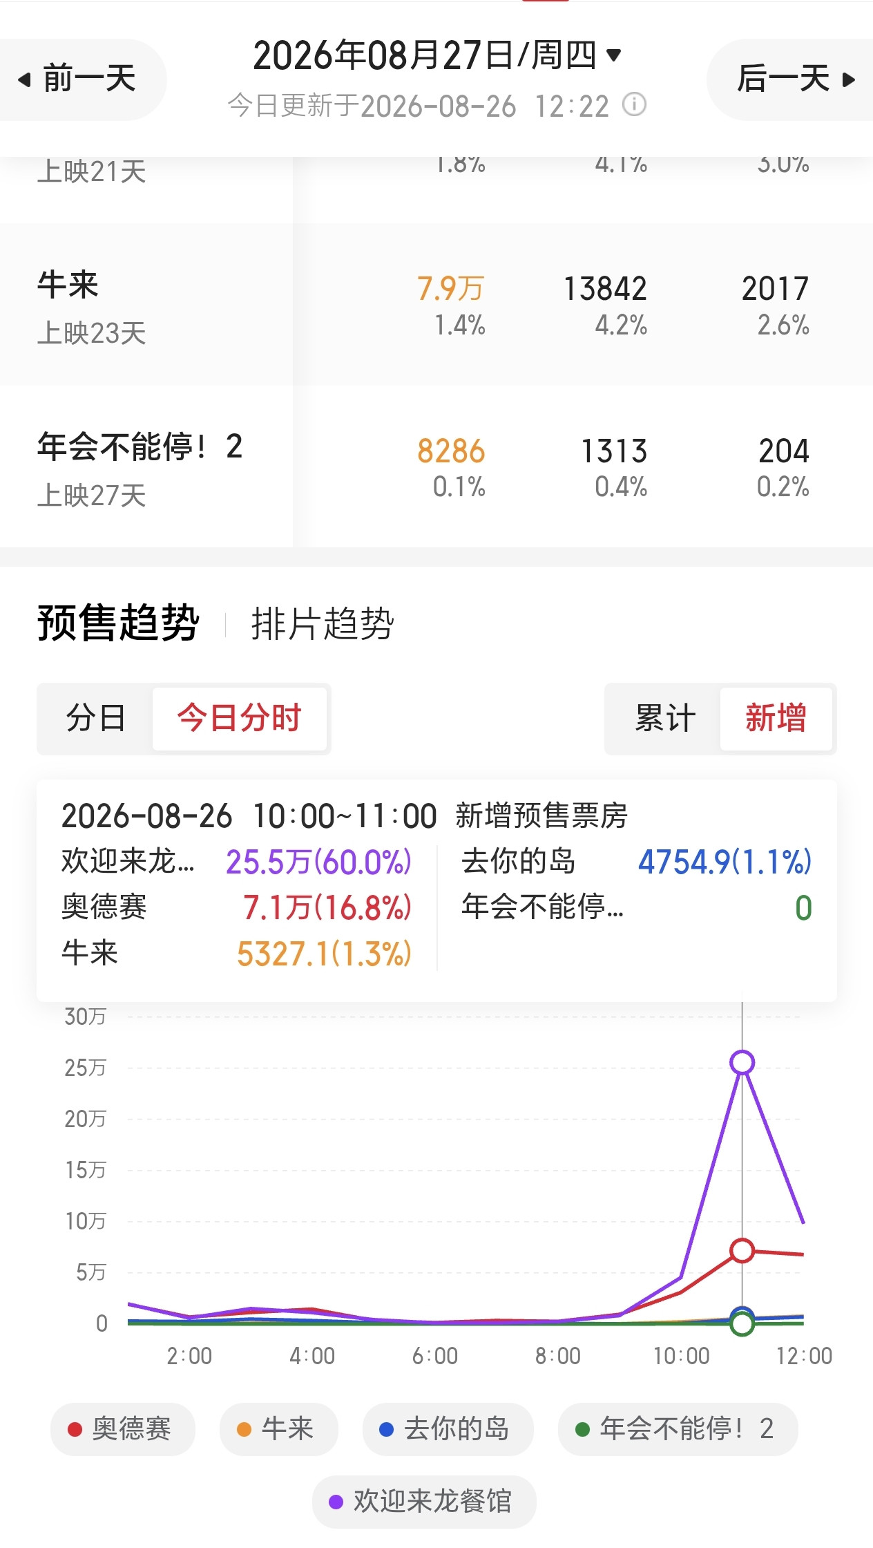Tap the info icon beside update time

coord(634,105)
